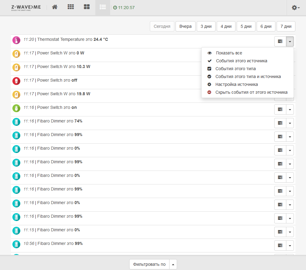306x270 pixels.
Task: Click the 10:56 Fibaro Dimmer 99% icon
Action: 16,245
